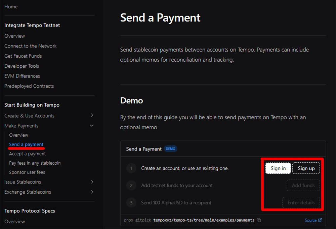This screenshot has height=229, width=336.
Task: Open the Source external link
Action: pyautogui.click(x=313, y=220)
